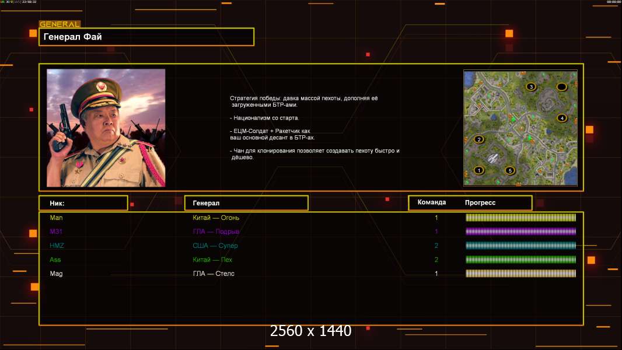The height and width of the screenshot is (350, 622).
Task: Click start position 3 on the minimap
Action: [x=530, y=87]
